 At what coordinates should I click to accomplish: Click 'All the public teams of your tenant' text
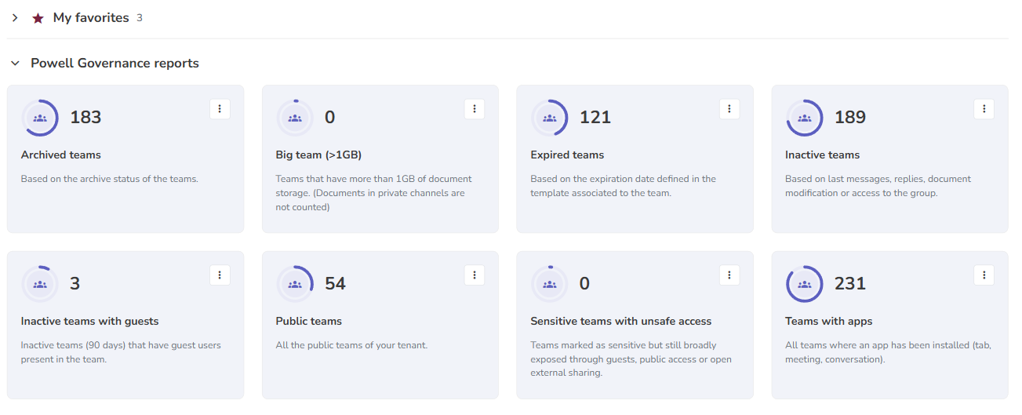(351, 345)
